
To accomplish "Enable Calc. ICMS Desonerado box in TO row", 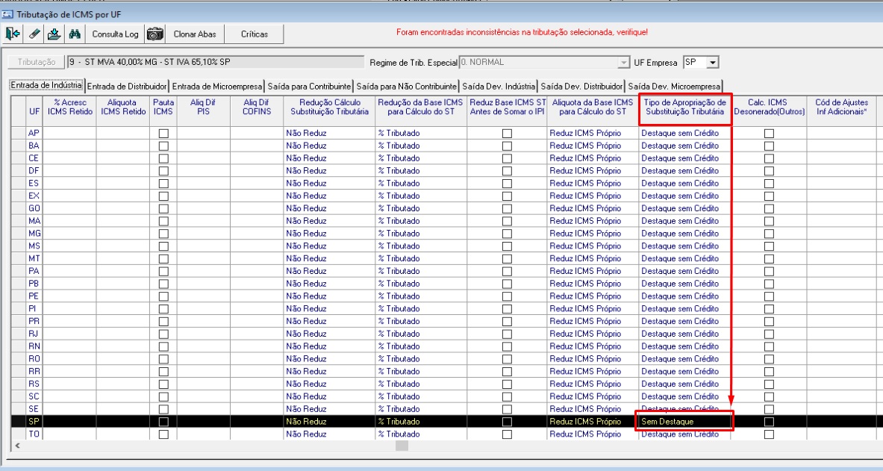I will (x=769, y=434).
